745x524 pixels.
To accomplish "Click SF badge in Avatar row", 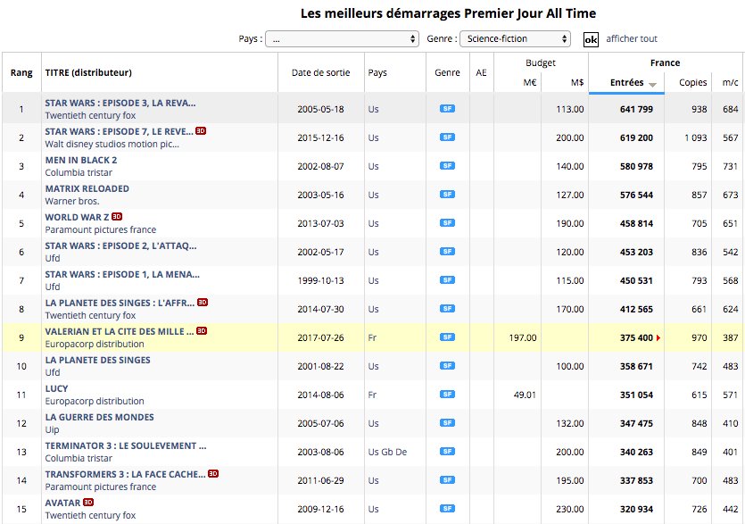I will click(447, 508).
